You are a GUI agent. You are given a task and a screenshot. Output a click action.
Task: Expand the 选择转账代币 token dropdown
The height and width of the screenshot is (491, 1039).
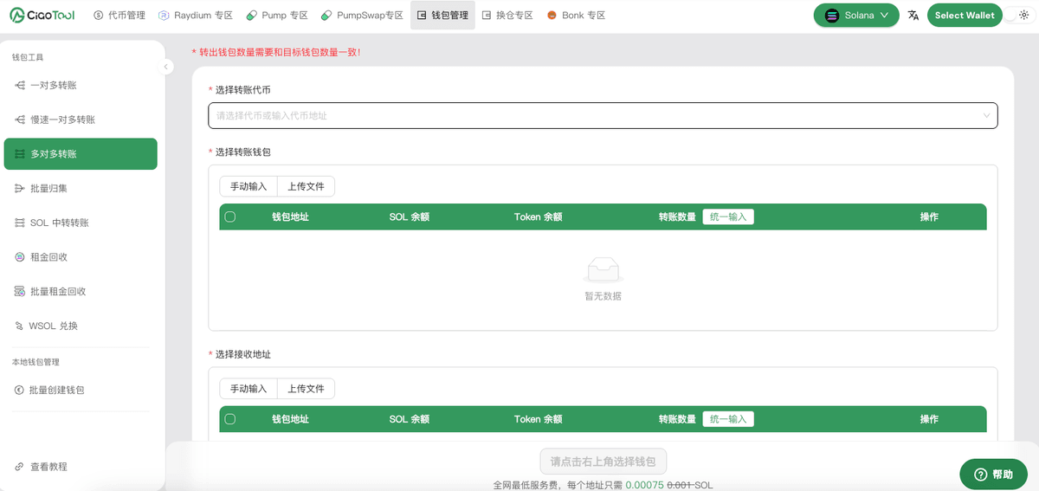click(x=986, y=115)
